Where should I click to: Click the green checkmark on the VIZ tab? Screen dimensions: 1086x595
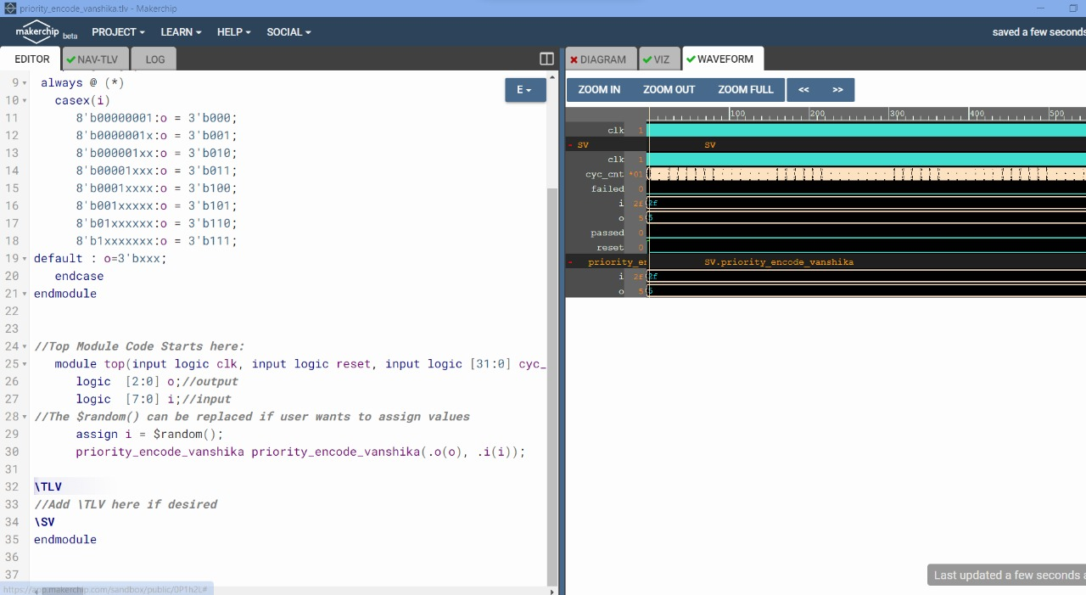tap(649, 59)
